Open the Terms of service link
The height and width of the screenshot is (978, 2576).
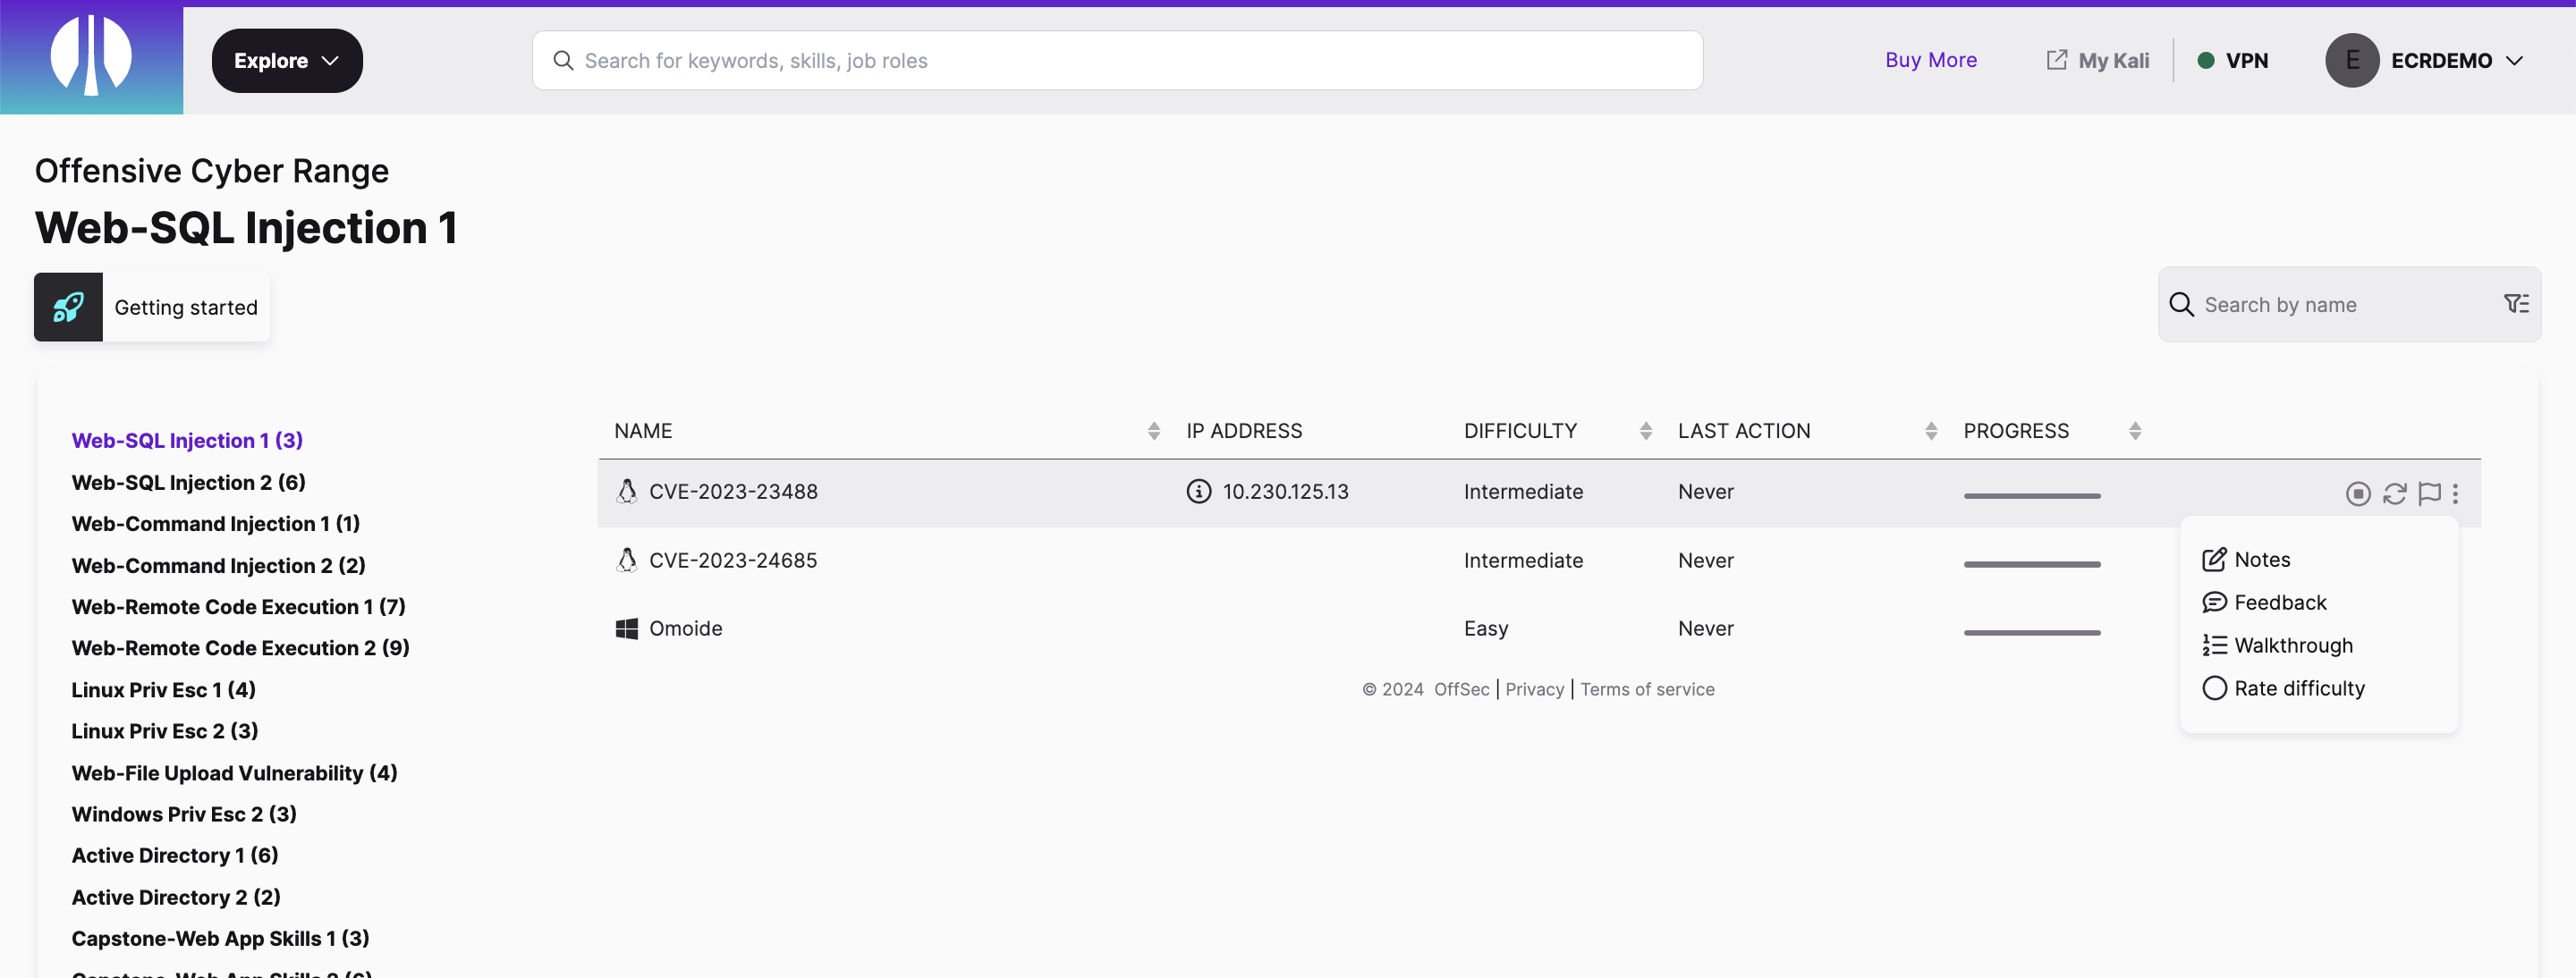[1646, 688]
